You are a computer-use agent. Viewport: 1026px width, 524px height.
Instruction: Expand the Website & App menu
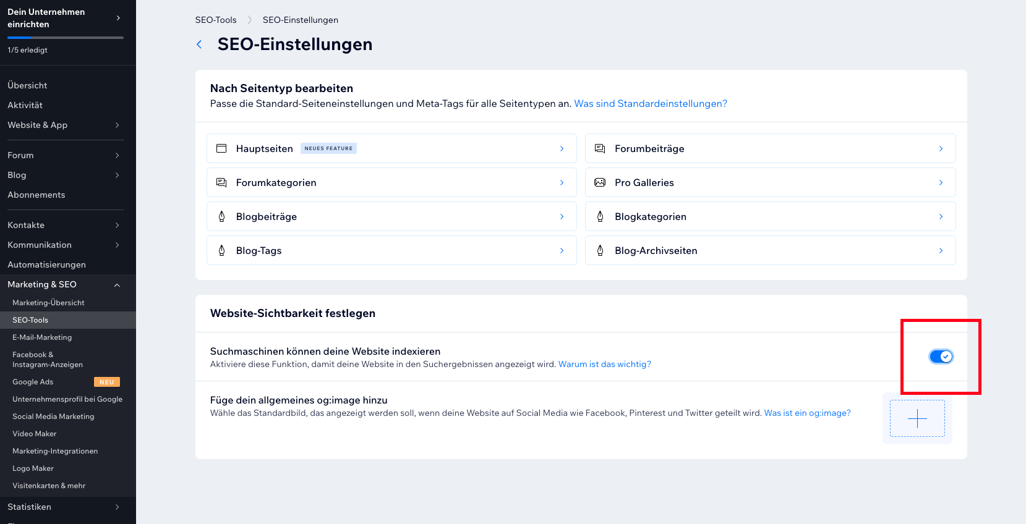click(x=117, y=125)
